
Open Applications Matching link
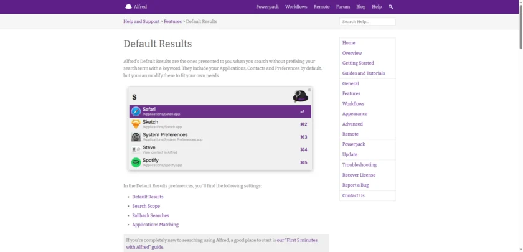point(155,225)
